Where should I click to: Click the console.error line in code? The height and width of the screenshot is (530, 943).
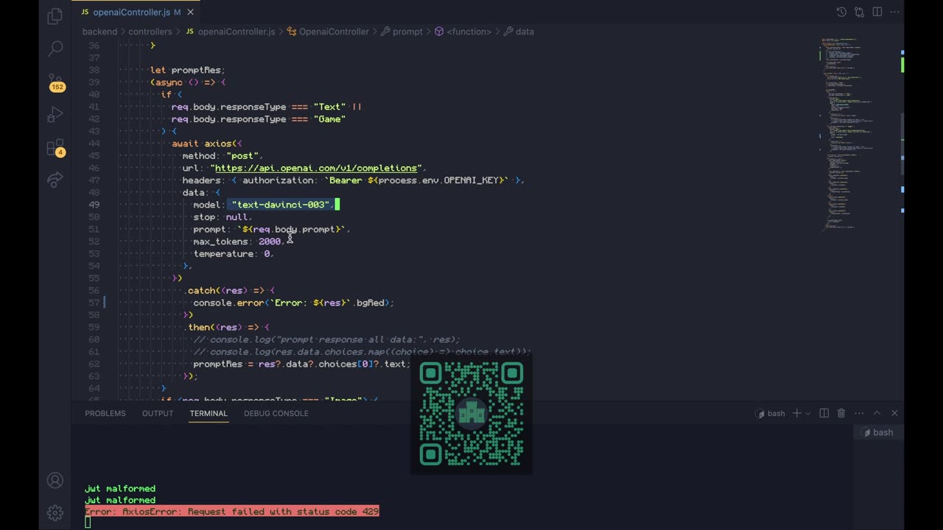click(294, 303)
